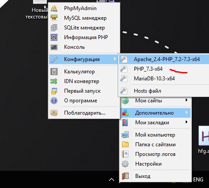The image size is (209, 188).
Task: Open Настройки menu entry
Action: [x=155, y=164]
